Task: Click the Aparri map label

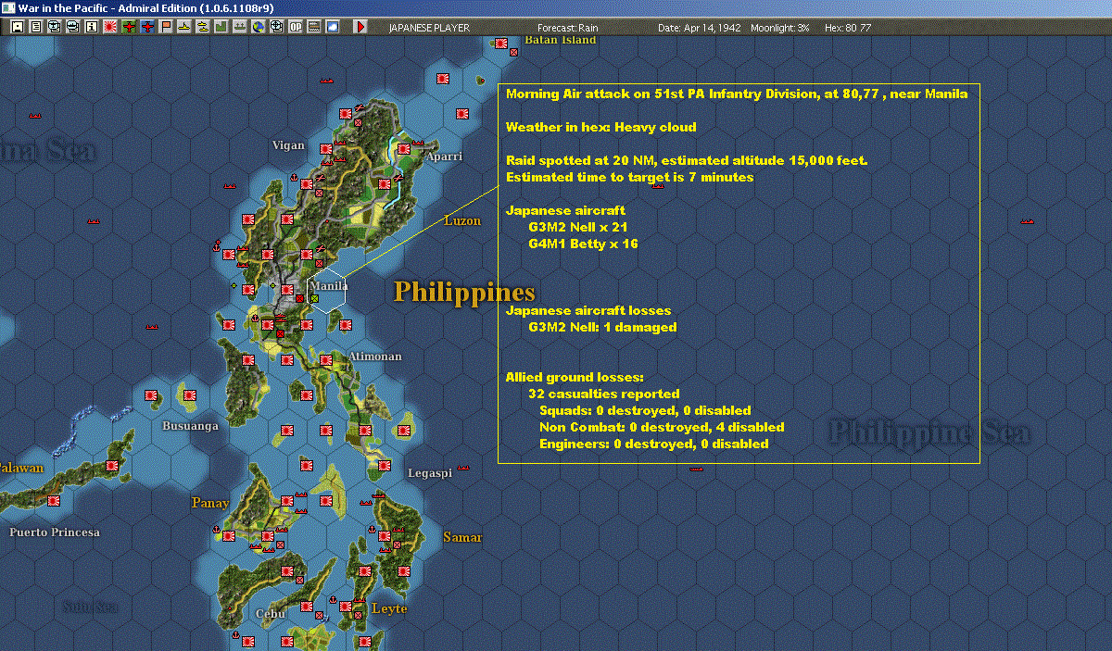Action: point(444,156)
